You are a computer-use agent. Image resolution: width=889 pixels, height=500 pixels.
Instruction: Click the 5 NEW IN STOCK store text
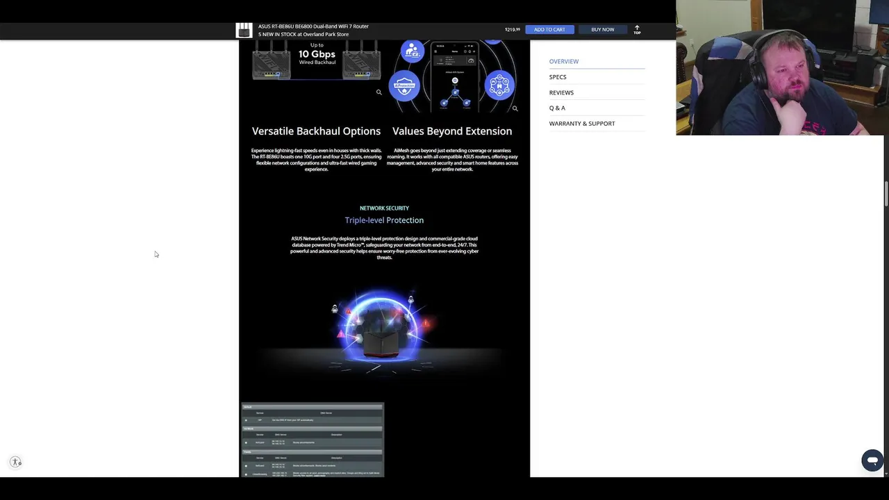(304, 34)
